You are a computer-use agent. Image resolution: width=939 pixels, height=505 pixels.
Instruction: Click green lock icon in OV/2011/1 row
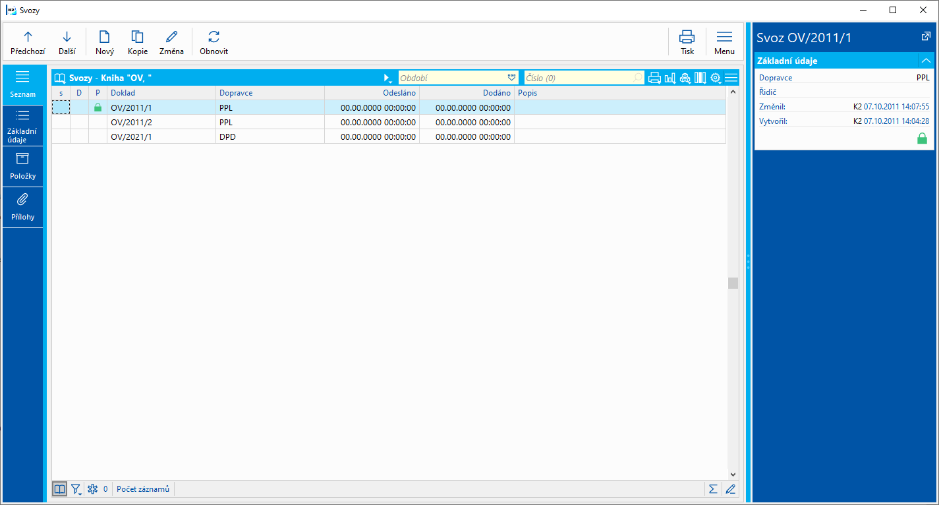point(98,107)
